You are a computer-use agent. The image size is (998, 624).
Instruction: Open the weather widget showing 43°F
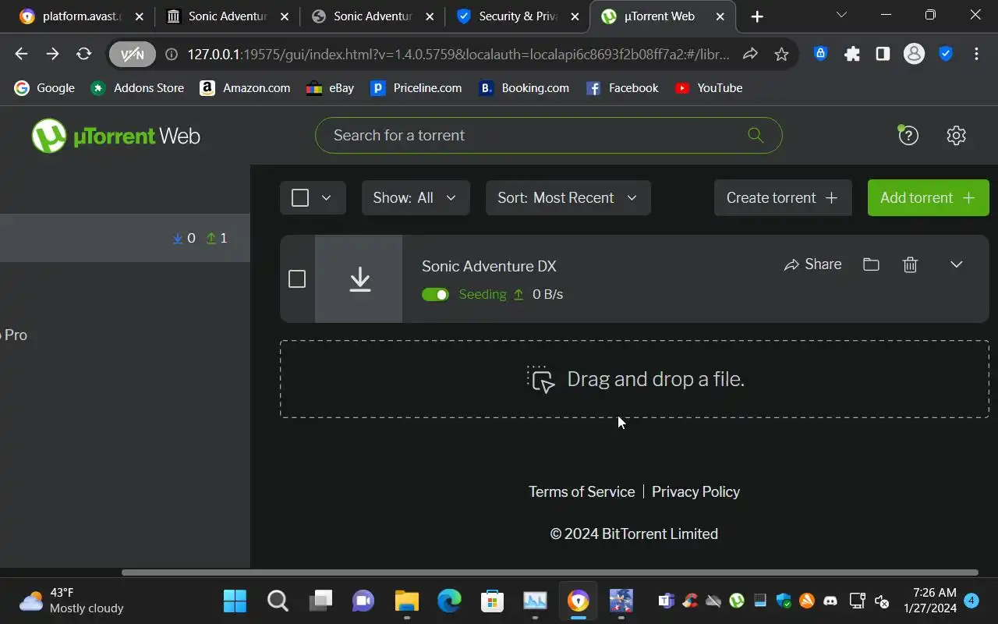coord(71,601)
